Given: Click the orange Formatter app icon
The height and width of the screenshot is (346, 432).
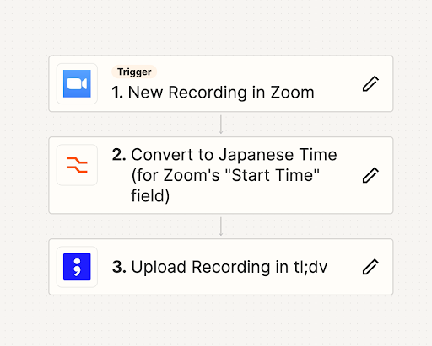Looking at the screenshot, I should coord(77,165).
